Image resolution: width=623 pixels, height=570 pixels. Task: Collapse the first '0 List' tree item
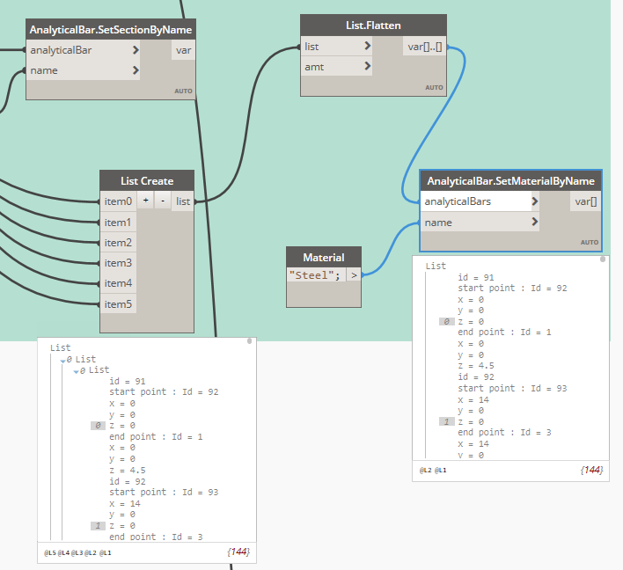point(62,360)
